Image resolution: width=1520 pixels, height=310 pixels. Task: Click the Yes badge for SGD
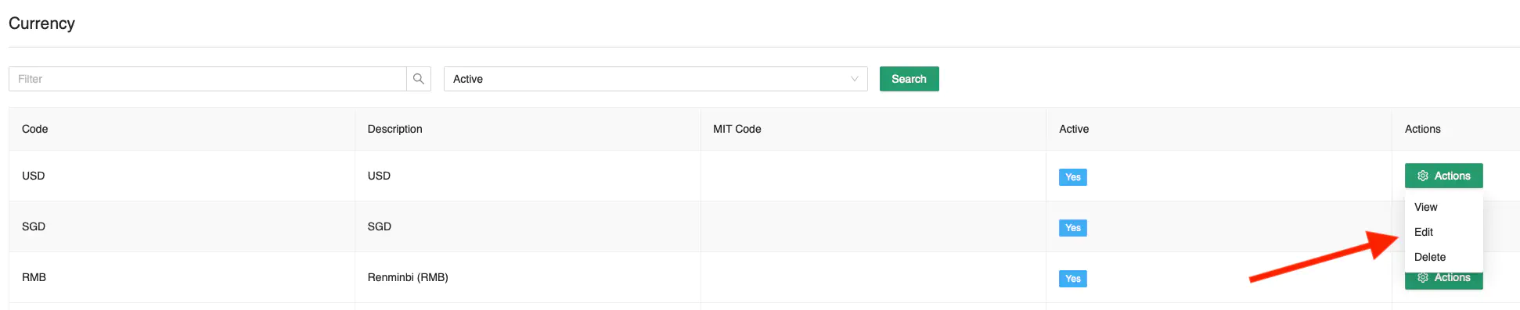tap(1072, 228)
